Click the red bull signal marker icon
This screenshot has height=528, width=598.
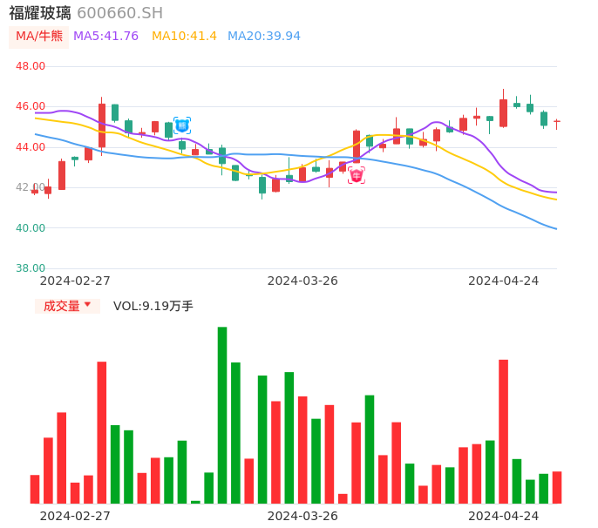[x=357, y=175]
